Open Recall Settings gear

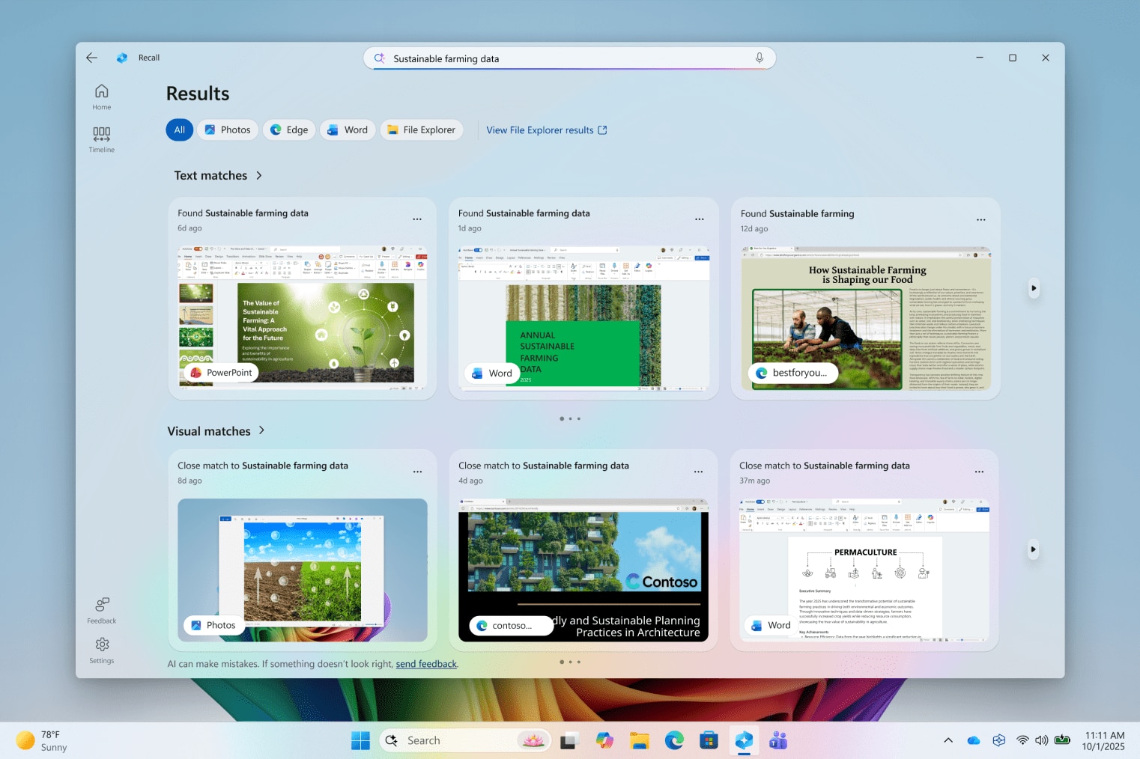point(102,649)
